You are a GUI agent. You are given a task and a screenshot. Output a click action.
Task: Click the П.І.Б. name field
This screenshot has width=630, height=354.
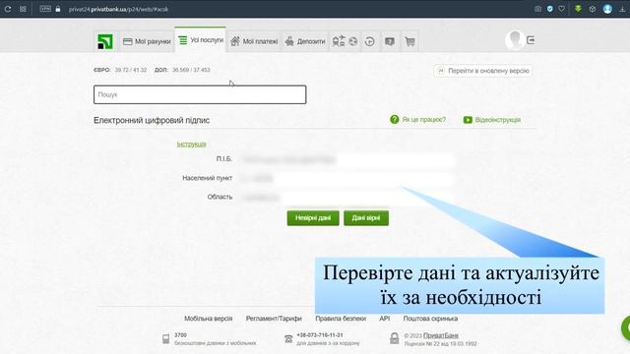(346, 159)
